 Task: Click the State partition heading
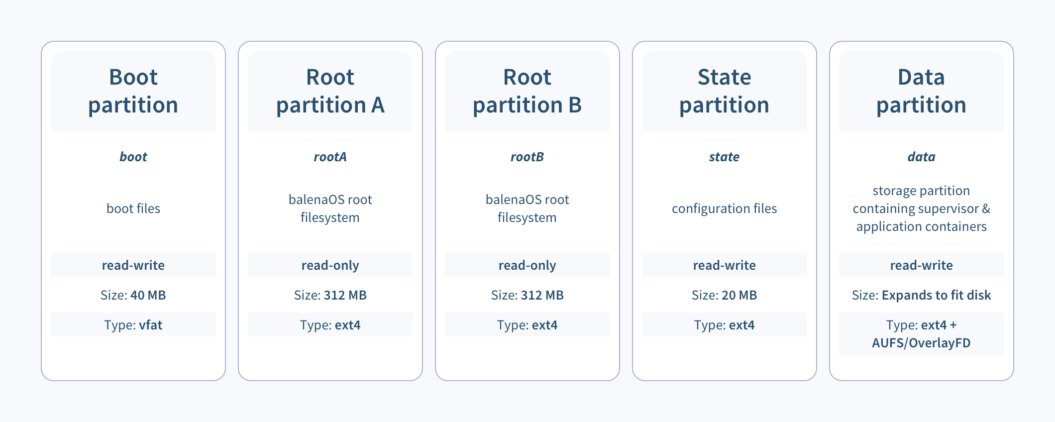724,91
